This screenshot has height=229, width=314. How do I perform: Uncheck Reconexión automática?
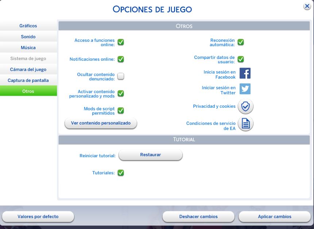click(241, 42)
